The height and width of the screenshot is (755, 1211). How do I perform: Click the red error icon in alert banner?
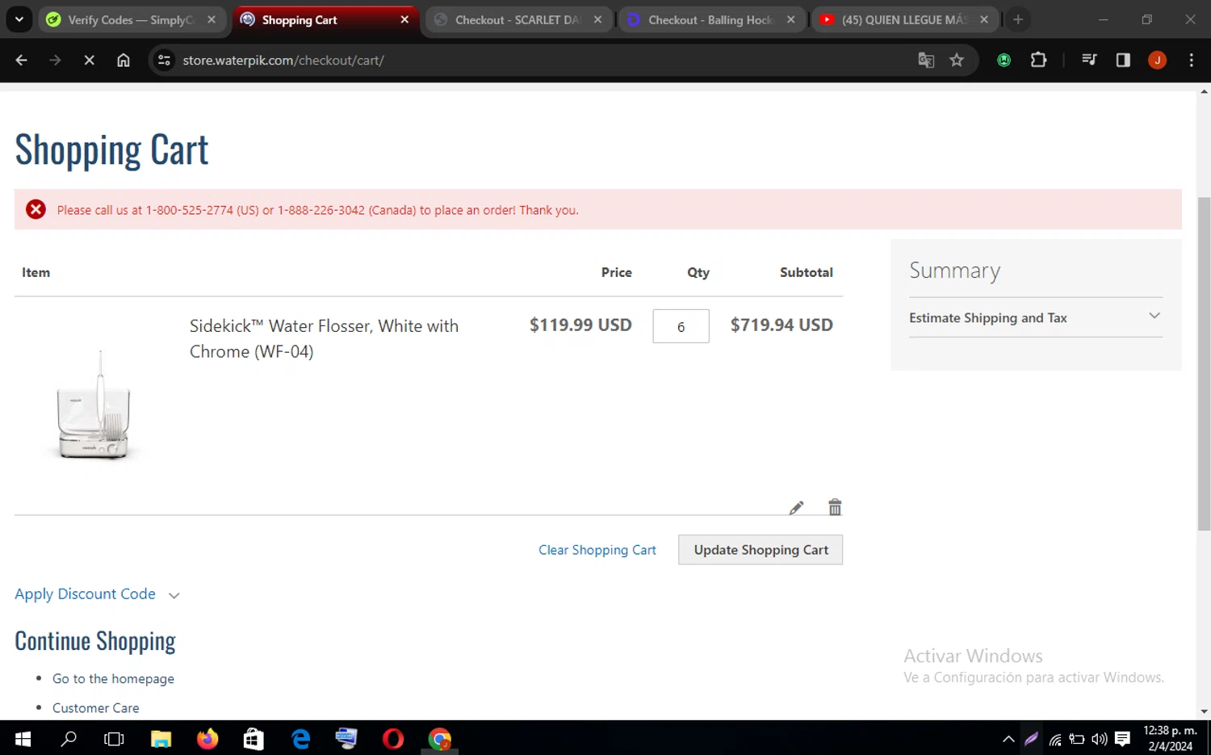[36, 210]
